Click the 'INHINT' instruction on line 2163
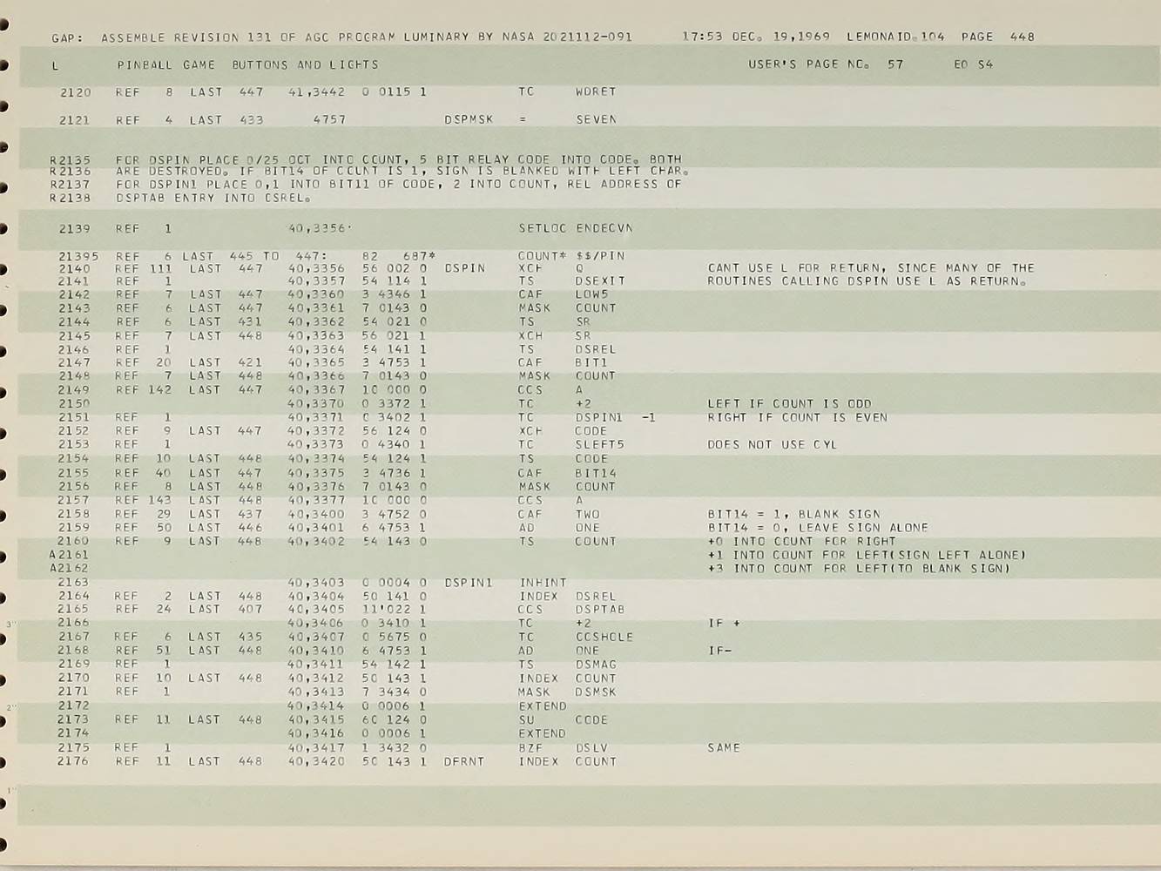This screenshot has height=871, width=1161. coord(543,583)
